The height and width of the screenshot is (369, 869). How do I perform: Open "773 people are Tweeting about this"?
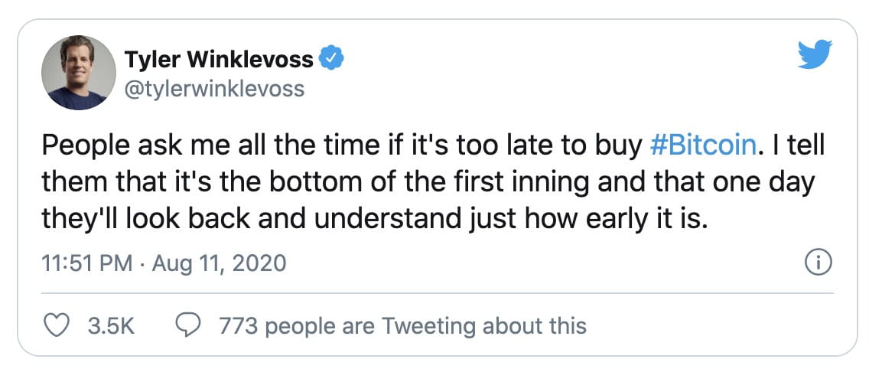pyautogui.click(x=402, y=326)
